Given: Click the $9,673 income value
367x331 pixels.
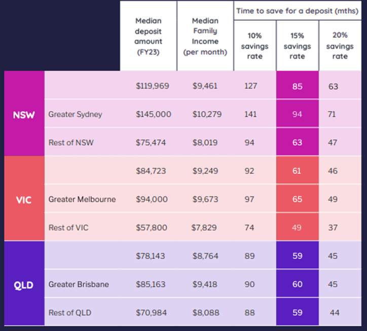Looking at the screenshot, I should point(205,199).
